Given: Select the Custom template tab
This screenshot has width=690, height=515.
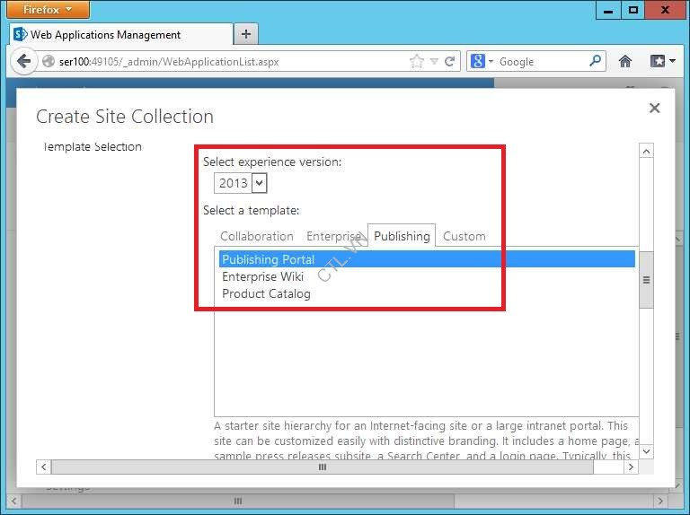Looking at the screenshot, I should (464, 236).
